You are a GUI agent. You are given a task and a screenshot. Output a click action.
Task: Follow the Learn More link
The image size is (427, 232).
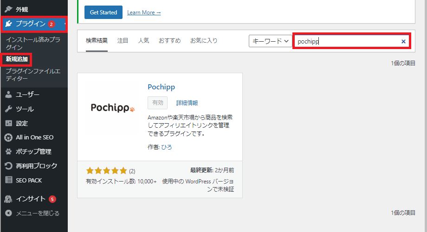pyautogui.click(x=144, y=13)
